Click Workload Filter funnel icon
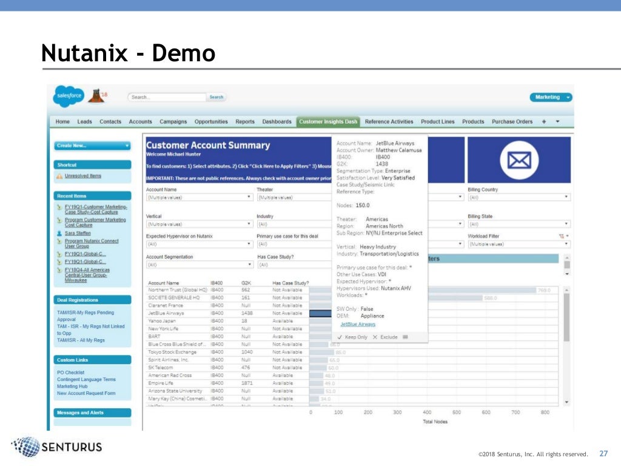 click(561, 236)
